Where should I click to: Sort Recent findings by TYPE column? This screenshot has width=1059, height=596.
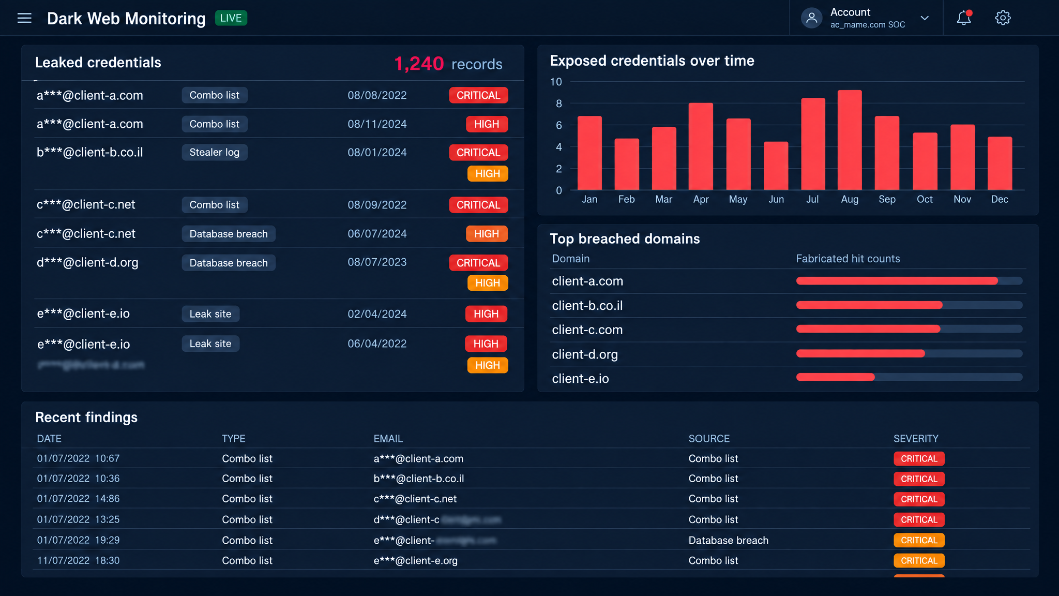click(x=234, y=439)
